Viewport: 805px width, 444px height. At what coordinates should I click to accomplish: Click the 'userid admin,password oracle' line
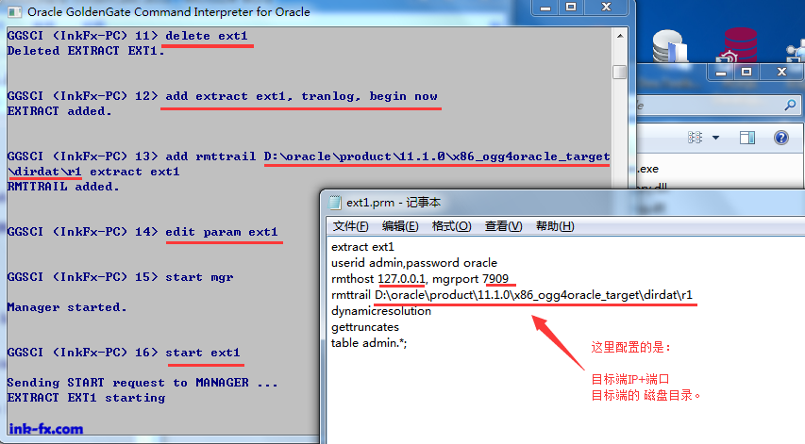point(414,263)
